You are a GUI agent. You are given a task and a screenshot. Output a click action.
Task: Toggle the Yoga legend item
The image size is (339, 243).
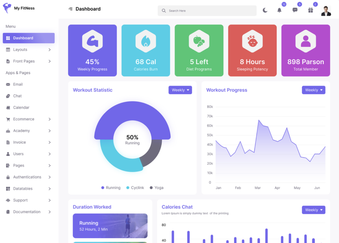[156, 187]
